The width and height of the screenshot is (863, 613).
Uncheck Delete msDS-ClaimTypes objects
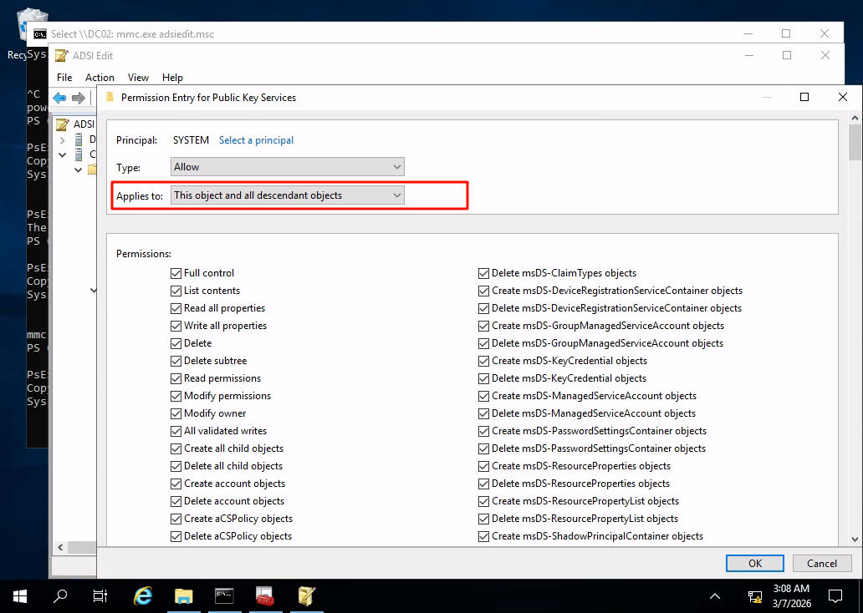[484, 273]
